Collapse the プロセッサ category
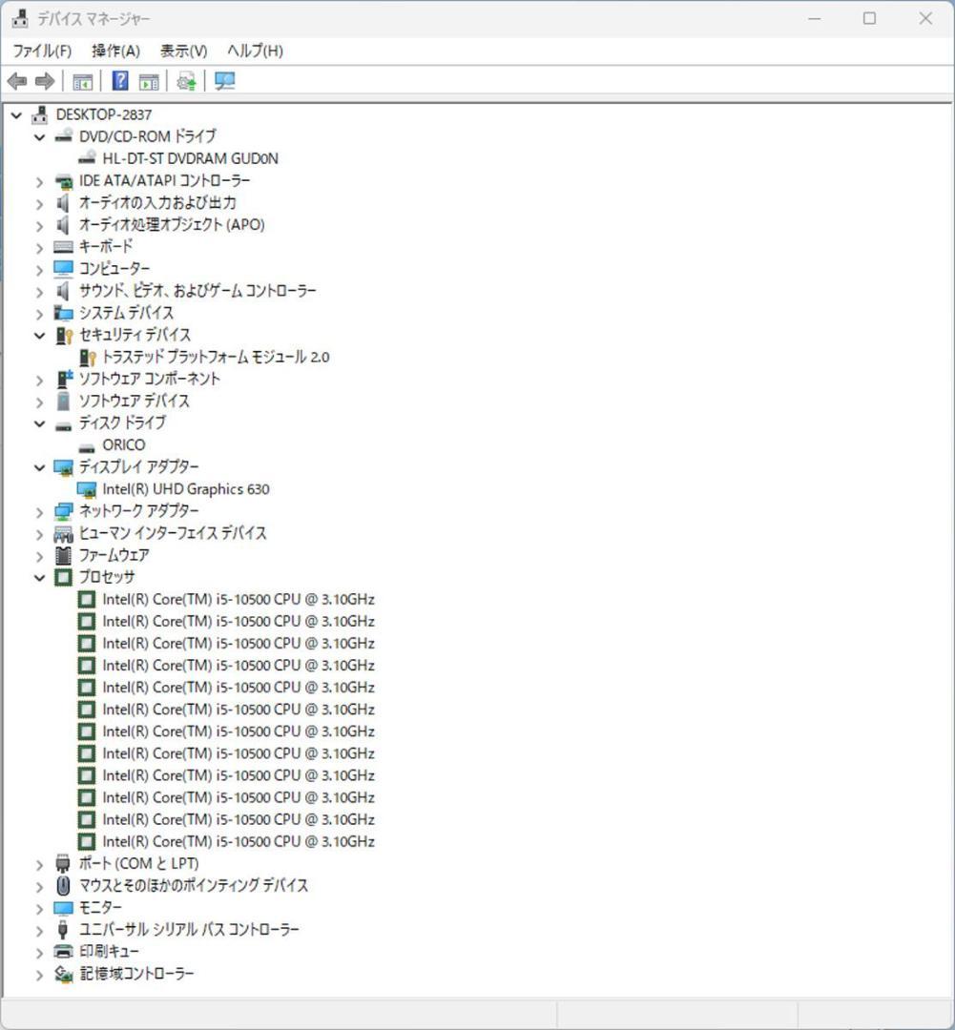 38,577
